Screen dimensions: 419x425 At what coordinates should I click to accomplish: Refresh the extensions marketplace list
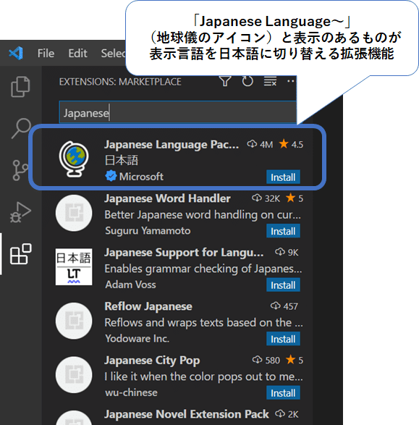tap(247, 81)
